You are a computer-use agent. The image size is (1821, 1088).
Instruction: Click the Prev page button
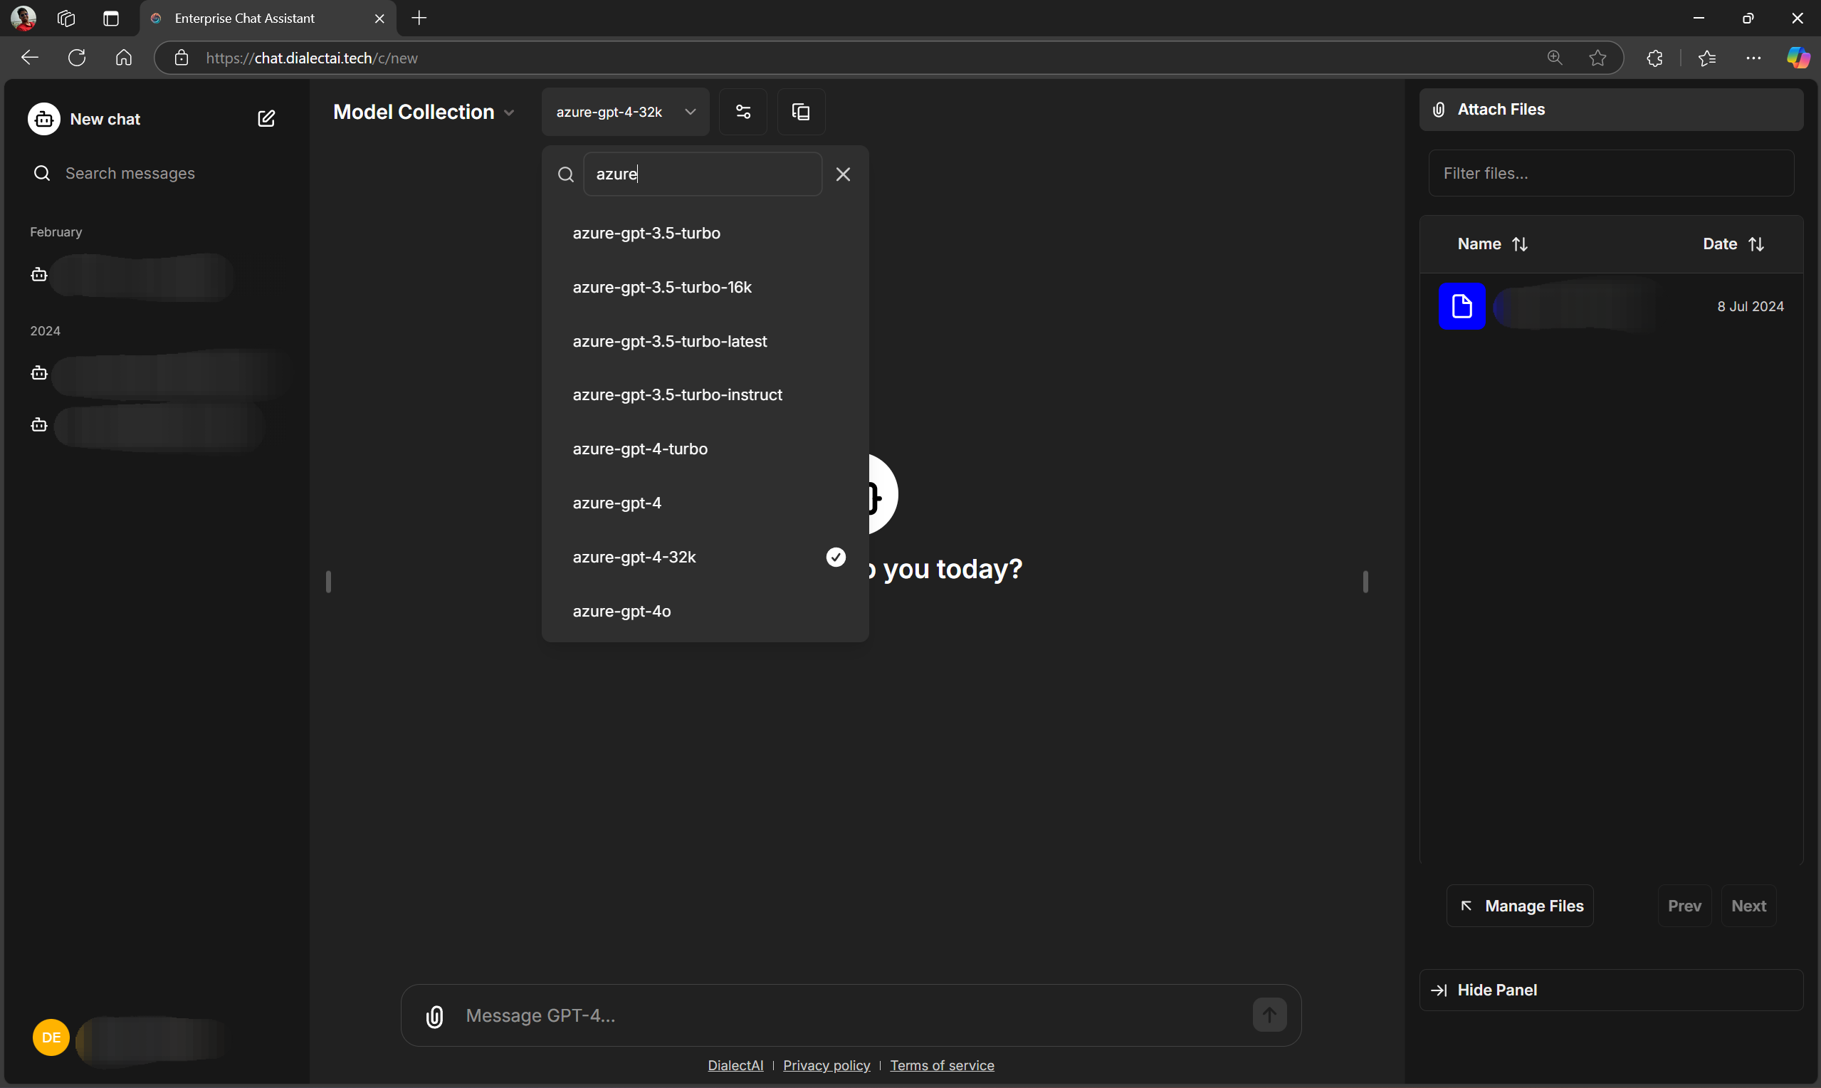pos(1684,906)
